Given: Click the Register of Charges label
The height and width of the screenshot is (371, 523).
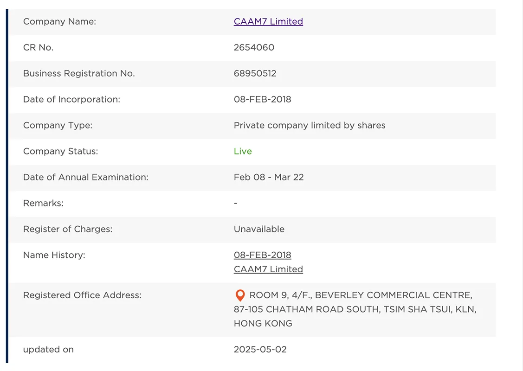Looking at the screenshot, I should pos(68,230).
